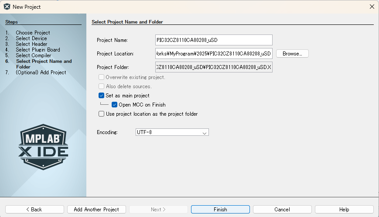The width and height of the screenshot is (379, 217).
Task: Click the Project Location text field
Action: pyautogui.click(x=214, y=54)
